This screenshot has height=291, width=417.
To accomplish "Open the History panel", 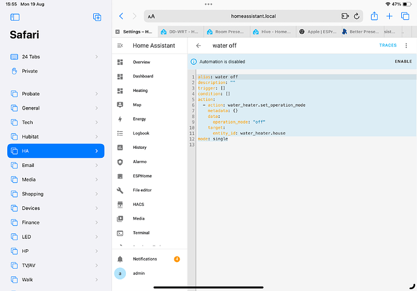I will click(x=149, y=148).
